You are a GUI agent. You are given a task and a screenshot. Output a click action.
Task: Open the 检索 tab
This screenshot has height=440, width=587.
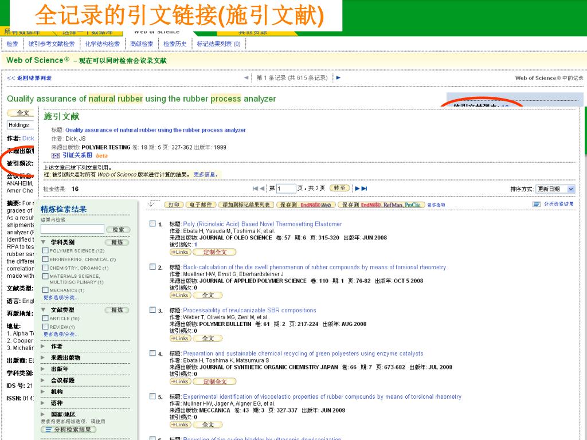pos(13,44)
